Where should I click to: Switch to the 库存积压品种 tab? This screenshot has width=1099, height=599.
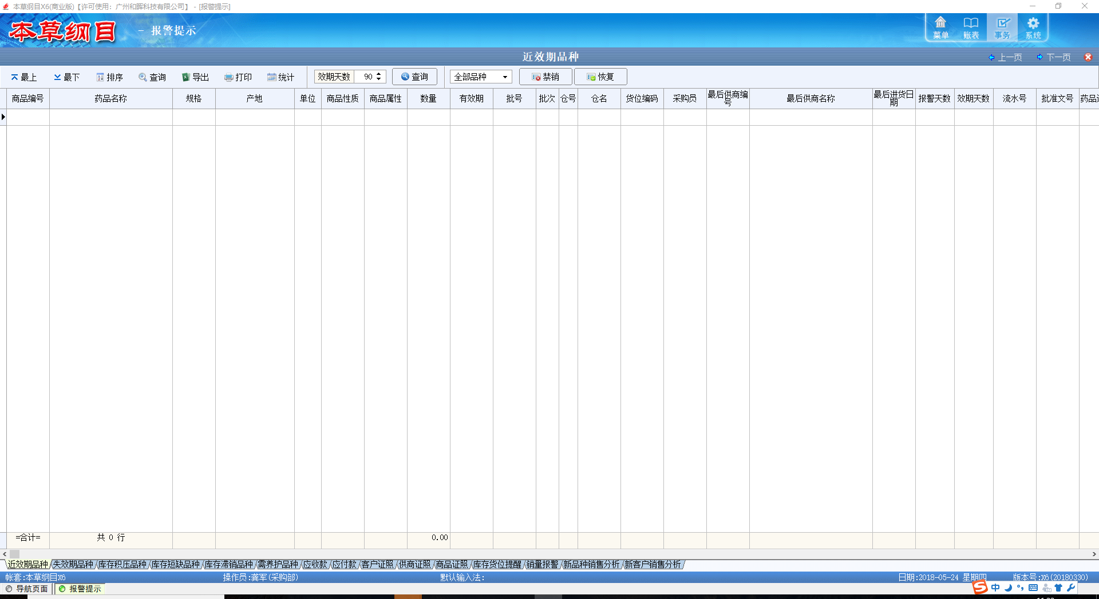tap(122, 565)
